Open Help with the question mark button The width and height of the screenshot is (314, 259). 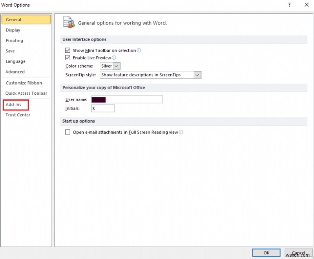click(289, 5)
